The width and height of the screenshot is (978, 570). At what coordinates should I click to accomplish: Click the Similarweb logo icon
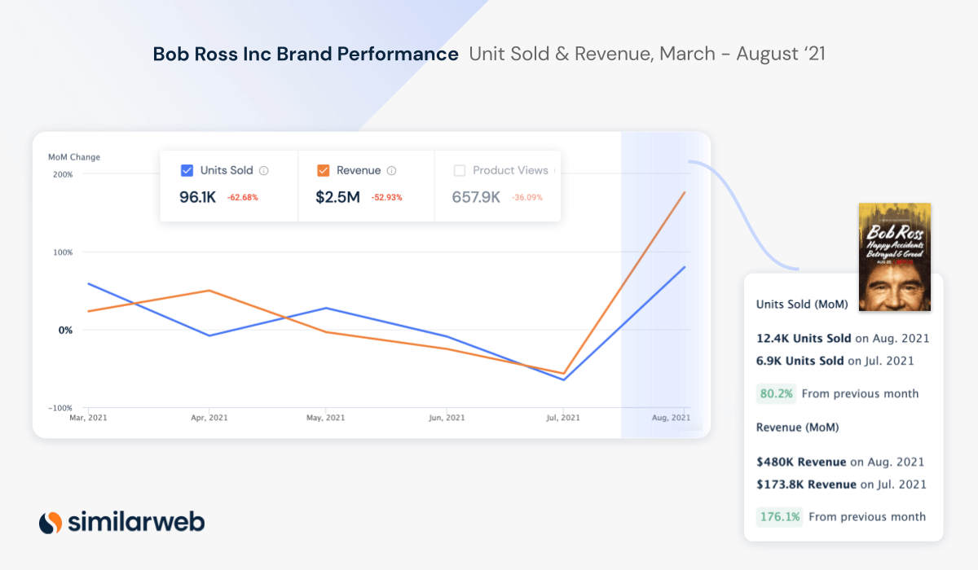click(51, 522)
